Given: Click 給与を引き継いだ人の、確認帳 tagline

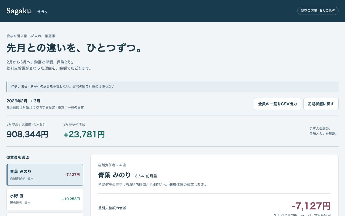Looking at the screenshot, I should (x=31, y=36).
